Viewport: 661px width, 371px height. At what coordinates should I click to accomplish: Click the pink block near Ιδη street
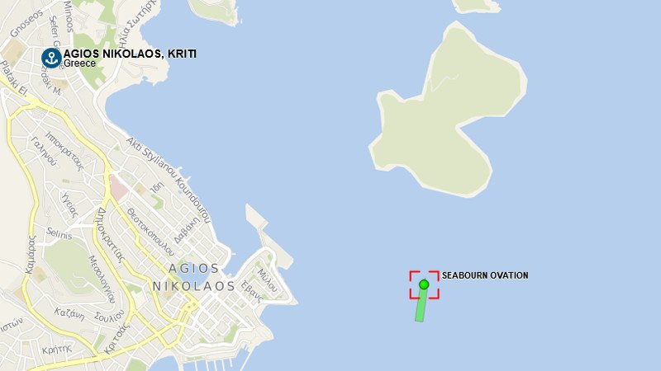pos(118,189)
